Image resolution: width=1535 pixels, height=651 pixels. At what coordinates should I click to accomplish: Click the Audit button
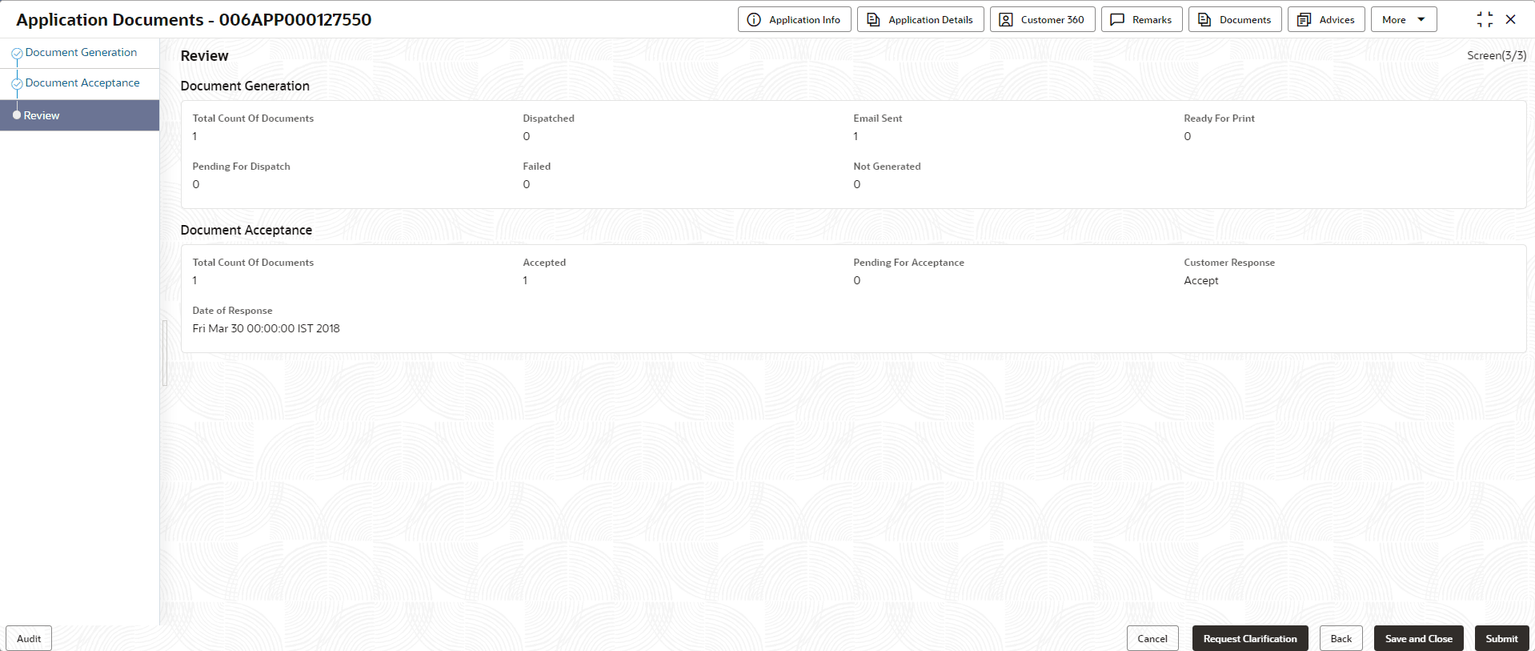[29, 638]
